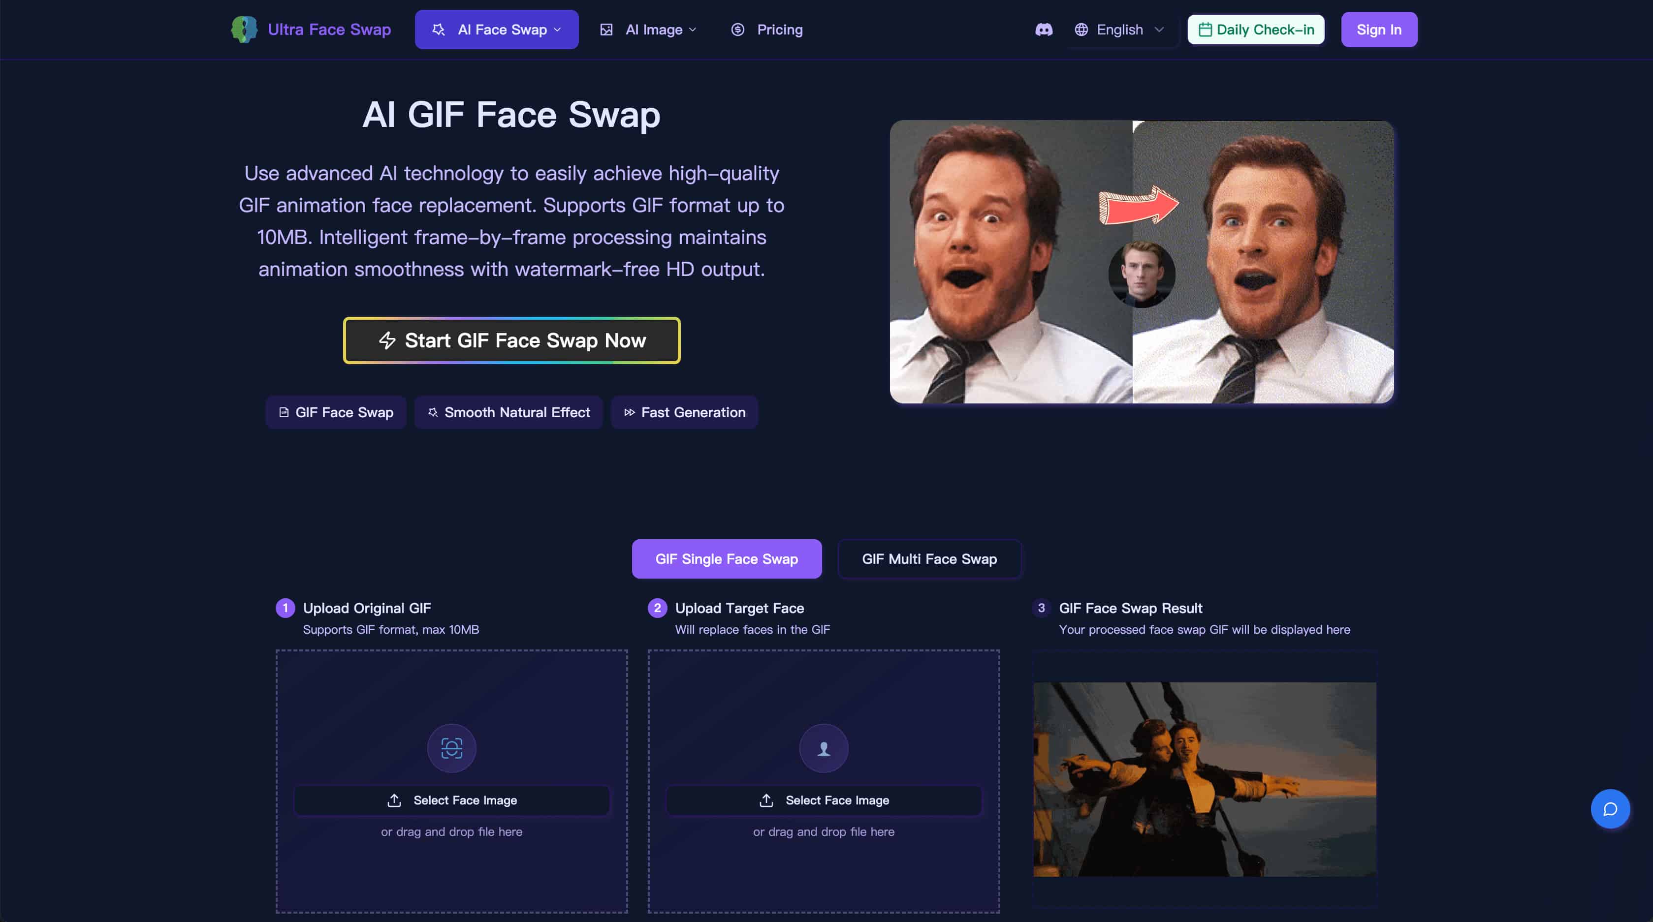Click Select Face Image under Upload Original GIF

click(451, 800)
